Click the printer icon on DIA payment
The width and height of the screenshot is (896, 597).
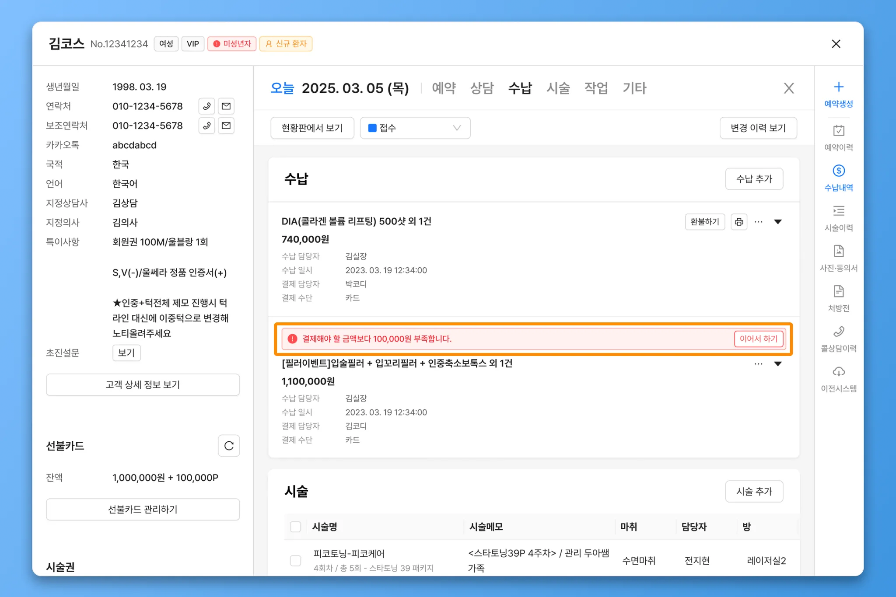point(739,222)
